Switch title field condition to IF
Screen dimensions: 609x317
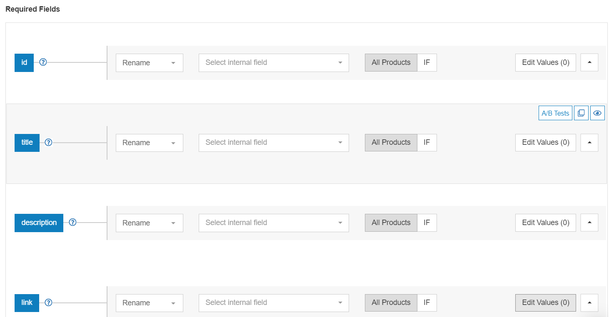pos(427,143)
